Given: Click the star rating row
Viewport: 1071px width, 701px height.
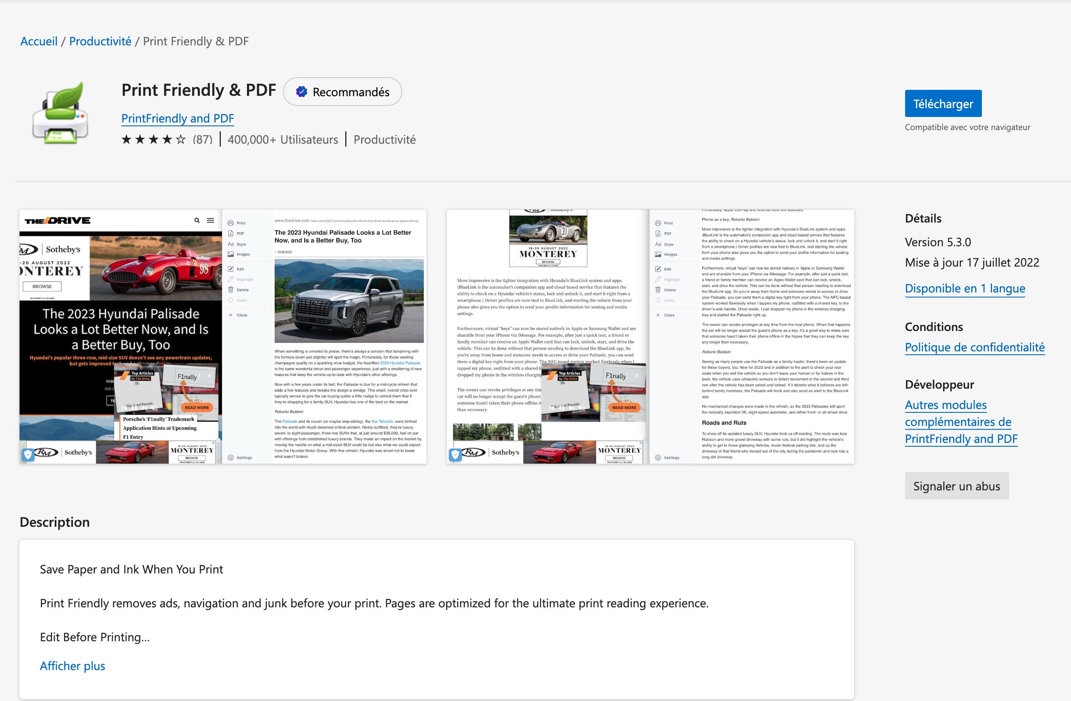Looking at the screenshot, I should click(x=154, y=140).
